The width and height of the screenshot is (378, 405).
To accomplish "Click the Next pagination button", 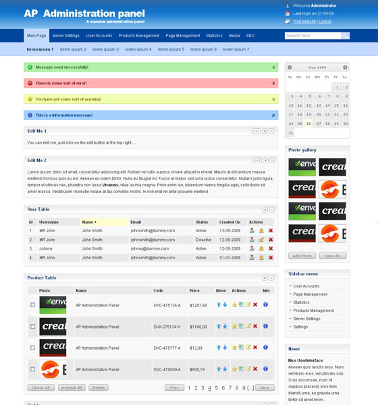I will point(265,387).
